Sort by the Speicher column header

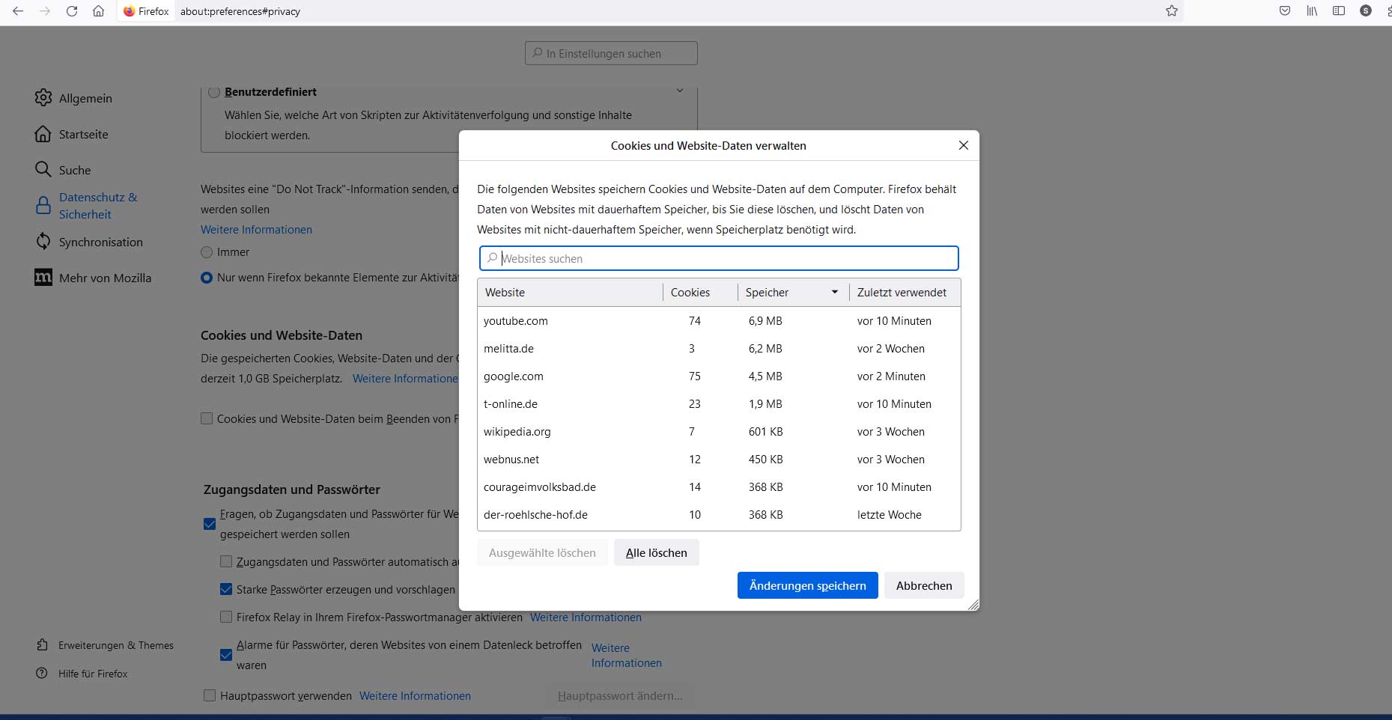coord(793,293)
